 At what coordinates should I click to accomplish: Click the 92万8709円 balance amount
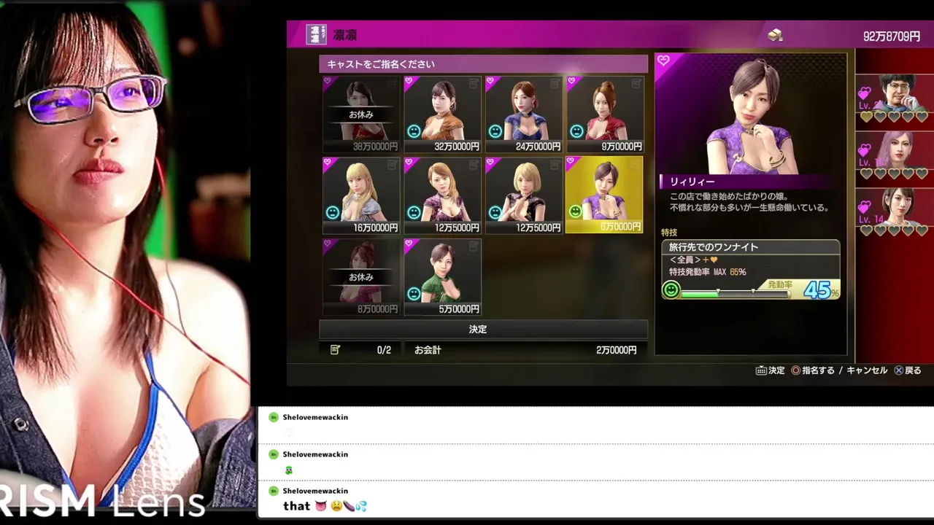pos(892,36)
